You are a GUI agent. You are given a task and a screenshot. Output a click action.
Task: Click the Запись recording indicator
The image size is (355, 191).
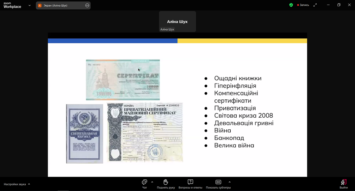[303, 5]
